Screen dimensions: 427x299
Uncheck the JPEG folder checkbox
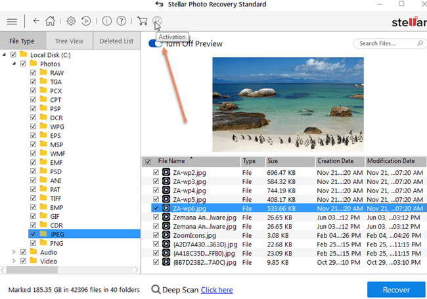tap(33, 233)
